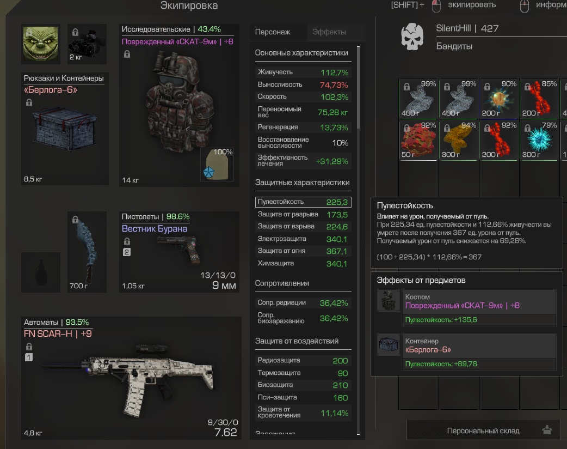The width and height of the screenshot is (567, 449).
Task: Toggle the lock on the FN SCAR-H rifle
Action: [x=29, y=346]
